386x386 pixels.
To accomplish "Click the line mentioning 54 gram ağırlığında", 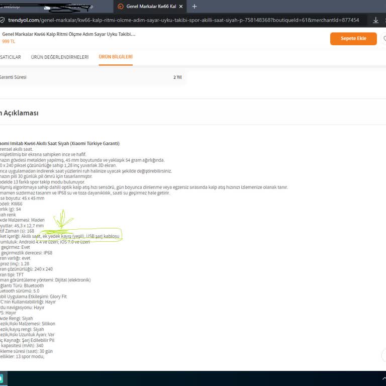I will point(82,160).
